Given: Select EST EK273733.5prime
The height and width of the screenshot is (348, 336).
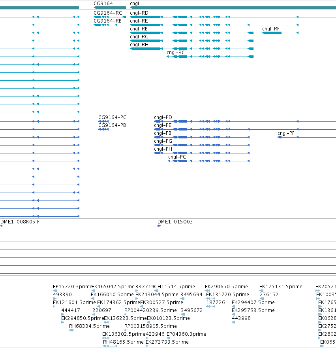Looking at the screenshot, I should tap(167, 342).
